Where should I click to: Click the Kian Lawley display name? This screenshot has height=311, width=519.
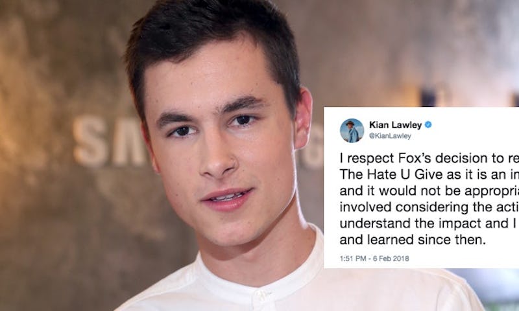tap(396, 125)
